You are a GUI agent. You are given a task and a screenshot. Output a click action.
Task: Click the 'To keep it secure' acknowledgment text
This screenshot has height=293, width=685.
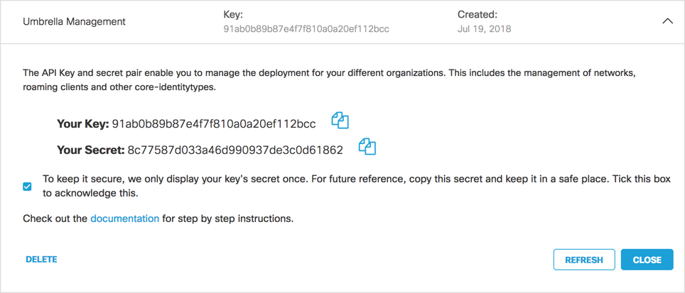(x=357, y=186)
